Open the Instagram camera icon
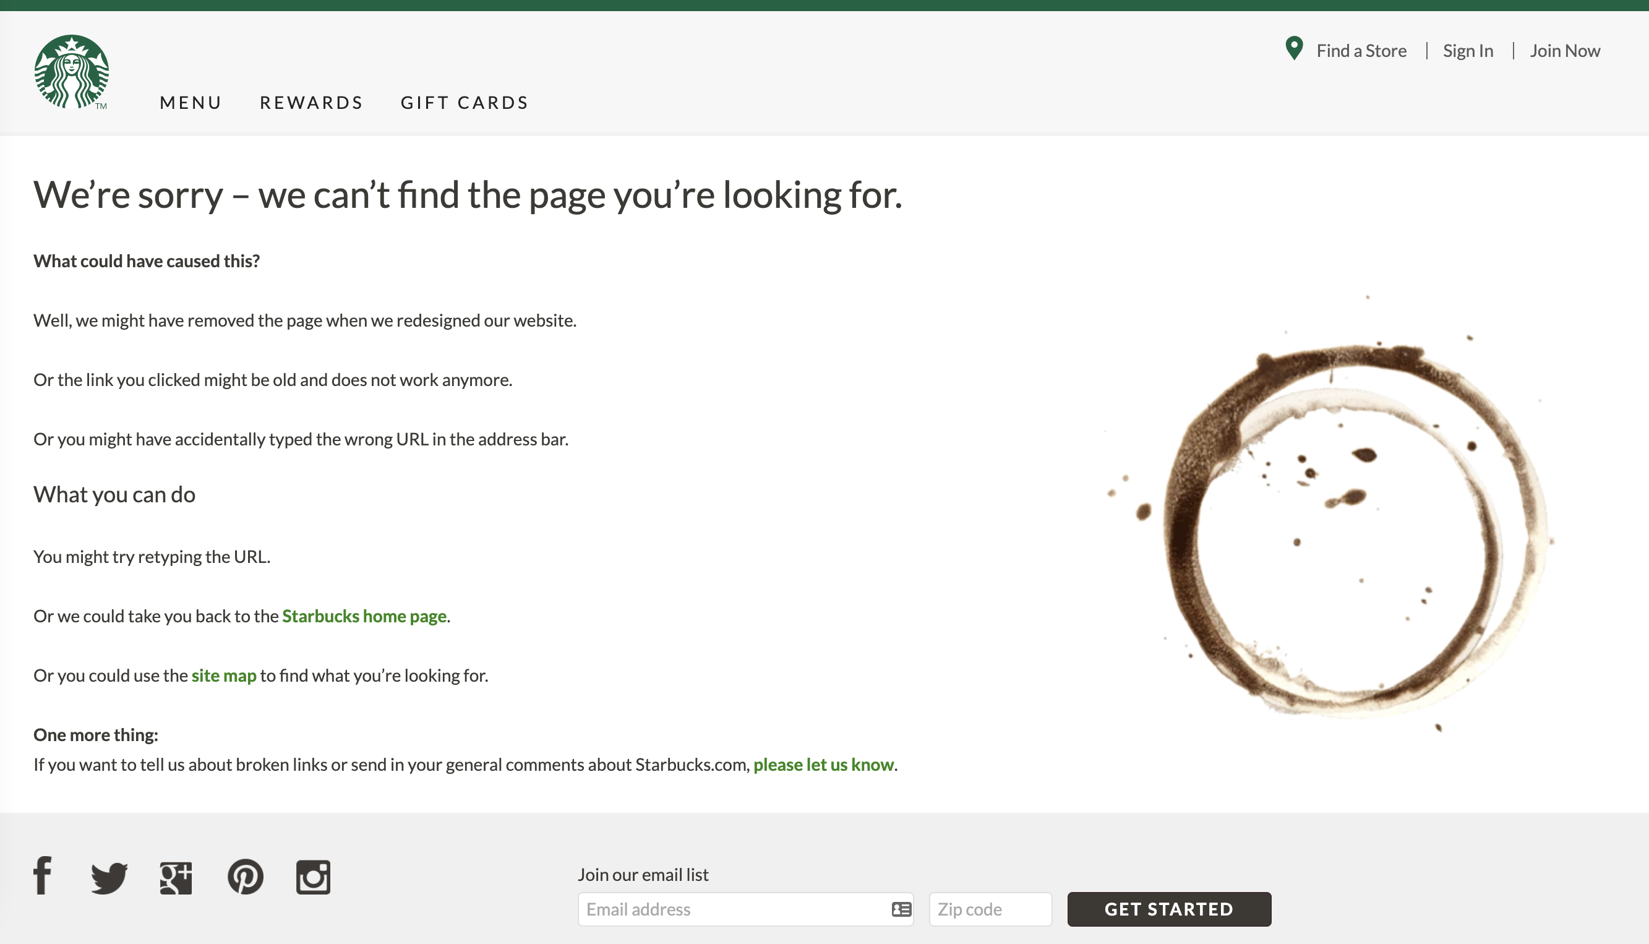Viewport: 1649px width, 944px height. (x=313, y=877)
